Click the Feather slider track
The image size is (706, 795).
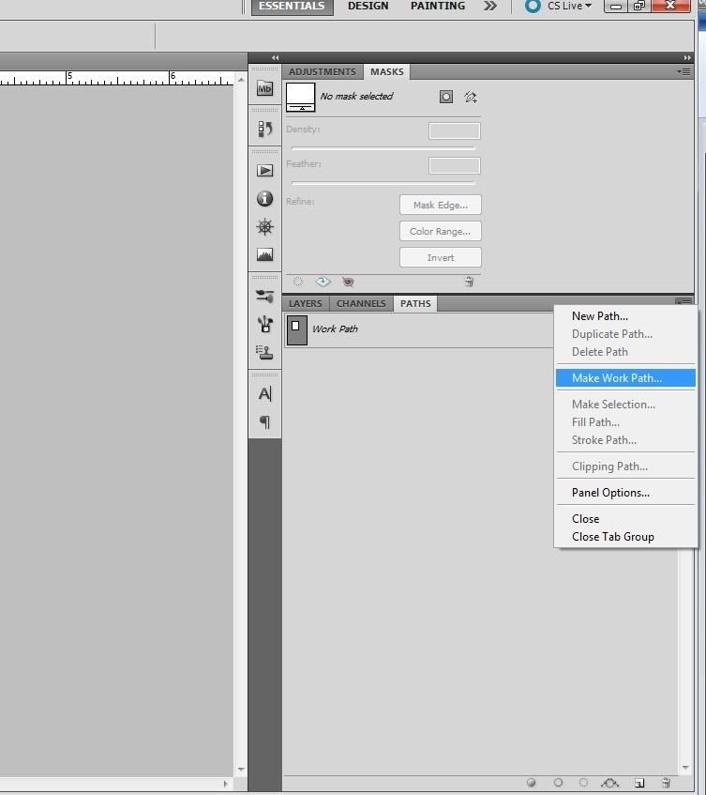click(x=383, y=182)
